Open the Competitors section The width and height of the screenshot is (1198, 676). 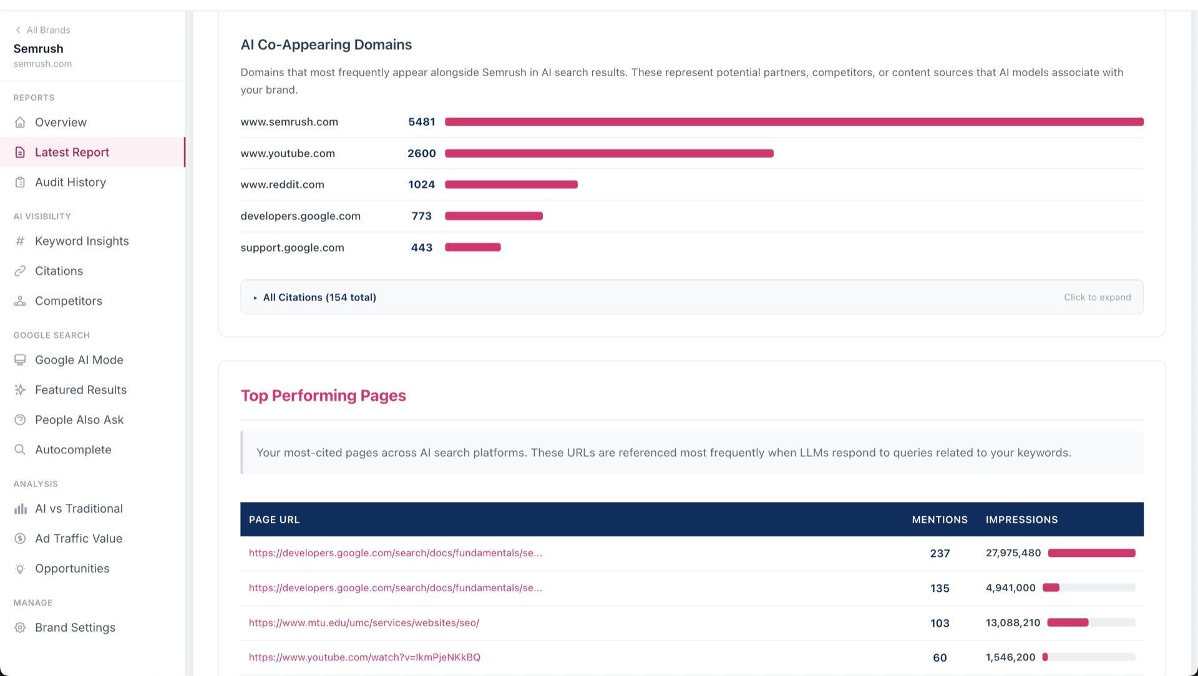[x=92, y=301]
